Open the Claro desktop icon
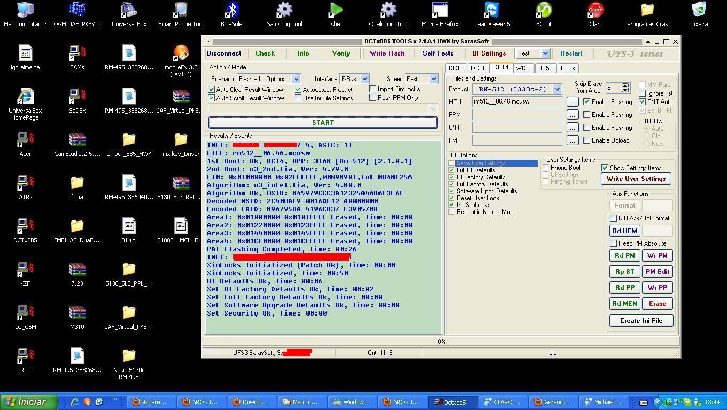This screenshot has width=727, height=410. pyautogui.click(x=595, y=14)
